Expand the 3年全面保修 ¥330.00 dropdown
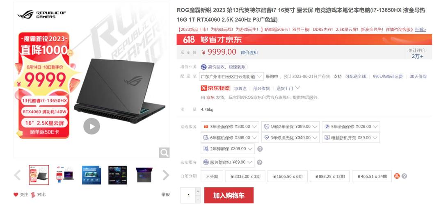 point(230,126)
